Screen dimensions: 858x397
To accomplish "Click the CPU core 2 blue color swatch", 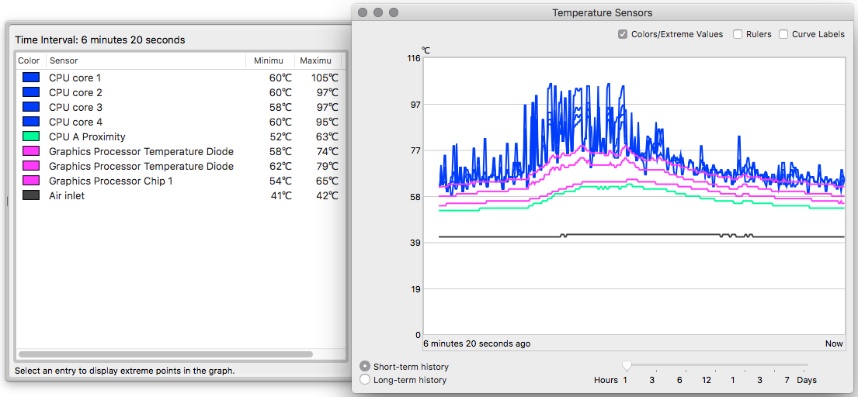I will (30, 92).
